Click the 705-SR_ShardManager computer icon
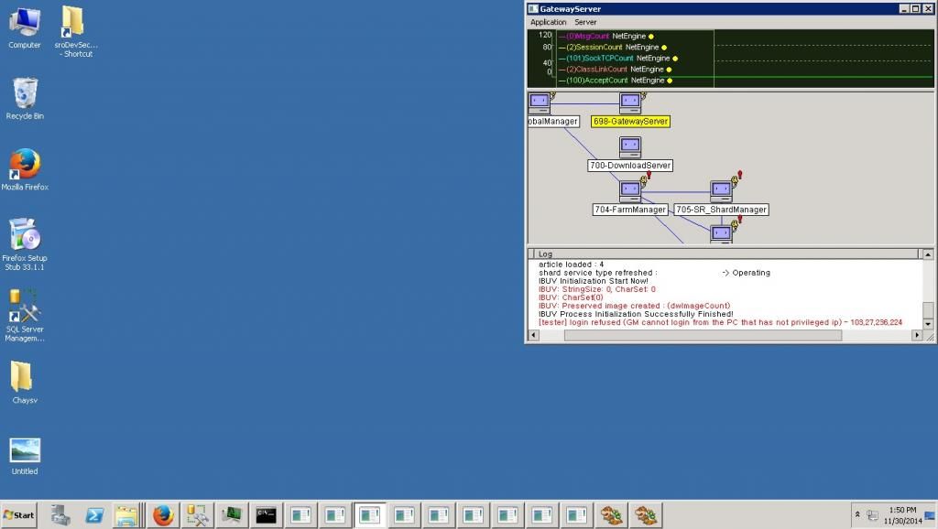Screen dimensions: 938x529 point(721,191)
